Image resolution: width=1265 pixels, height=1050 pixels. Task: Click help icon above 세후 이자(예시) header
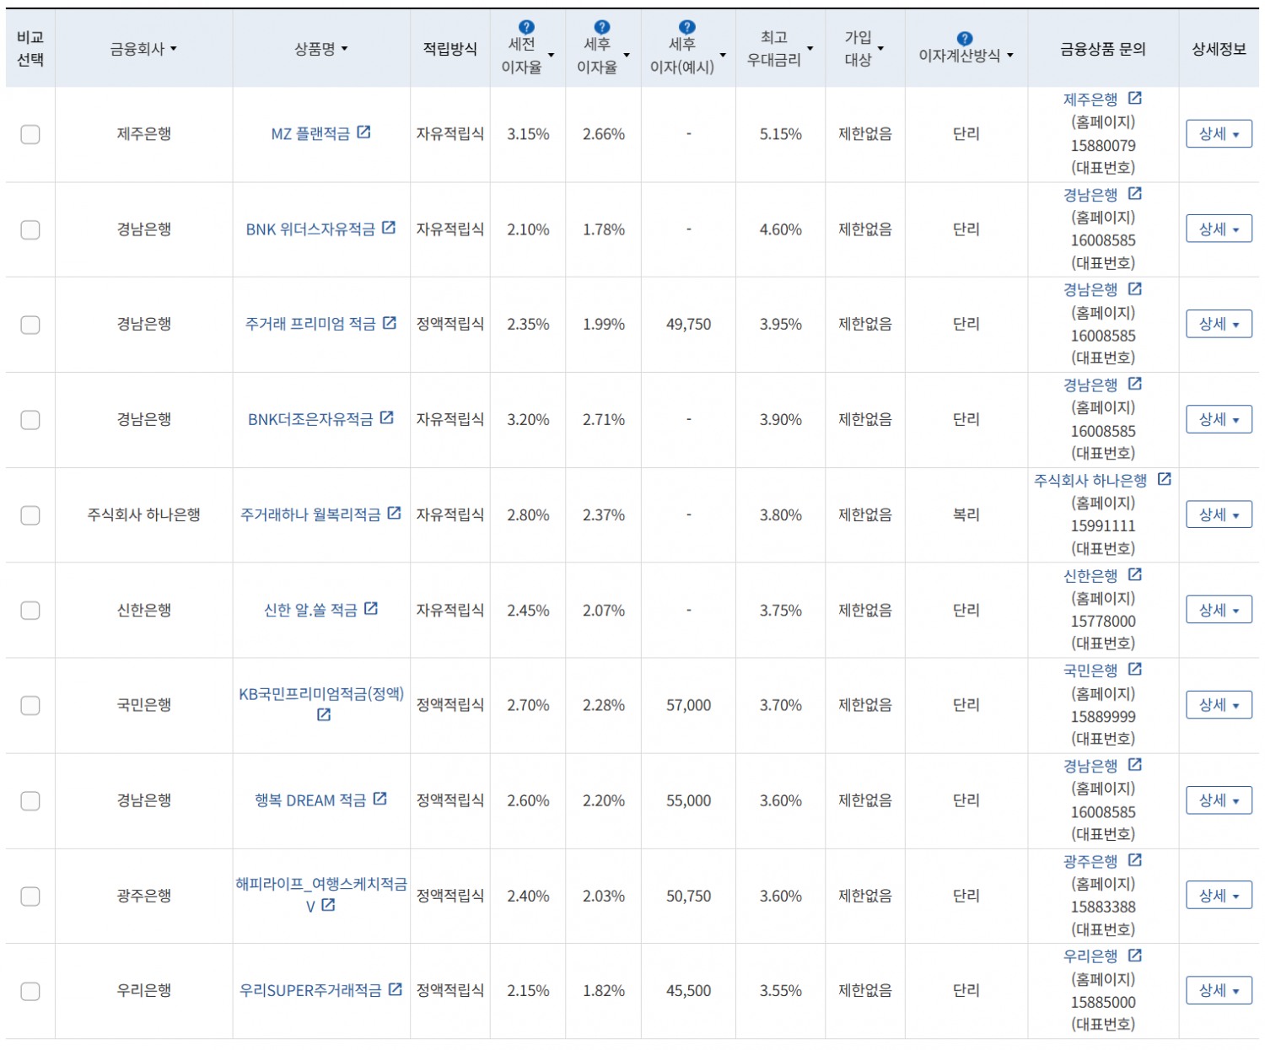pos(686,28)
